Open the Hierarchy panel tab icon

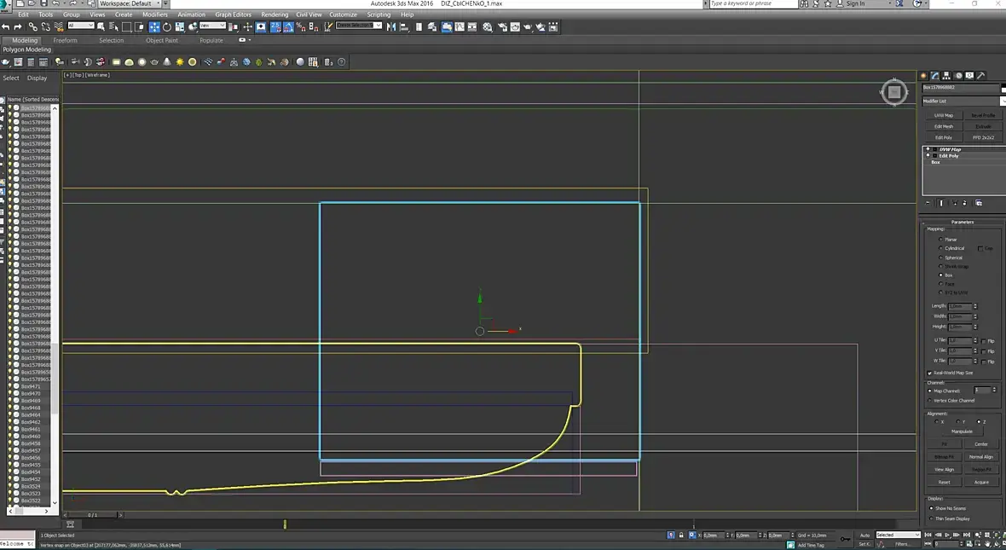coord(946,75)
